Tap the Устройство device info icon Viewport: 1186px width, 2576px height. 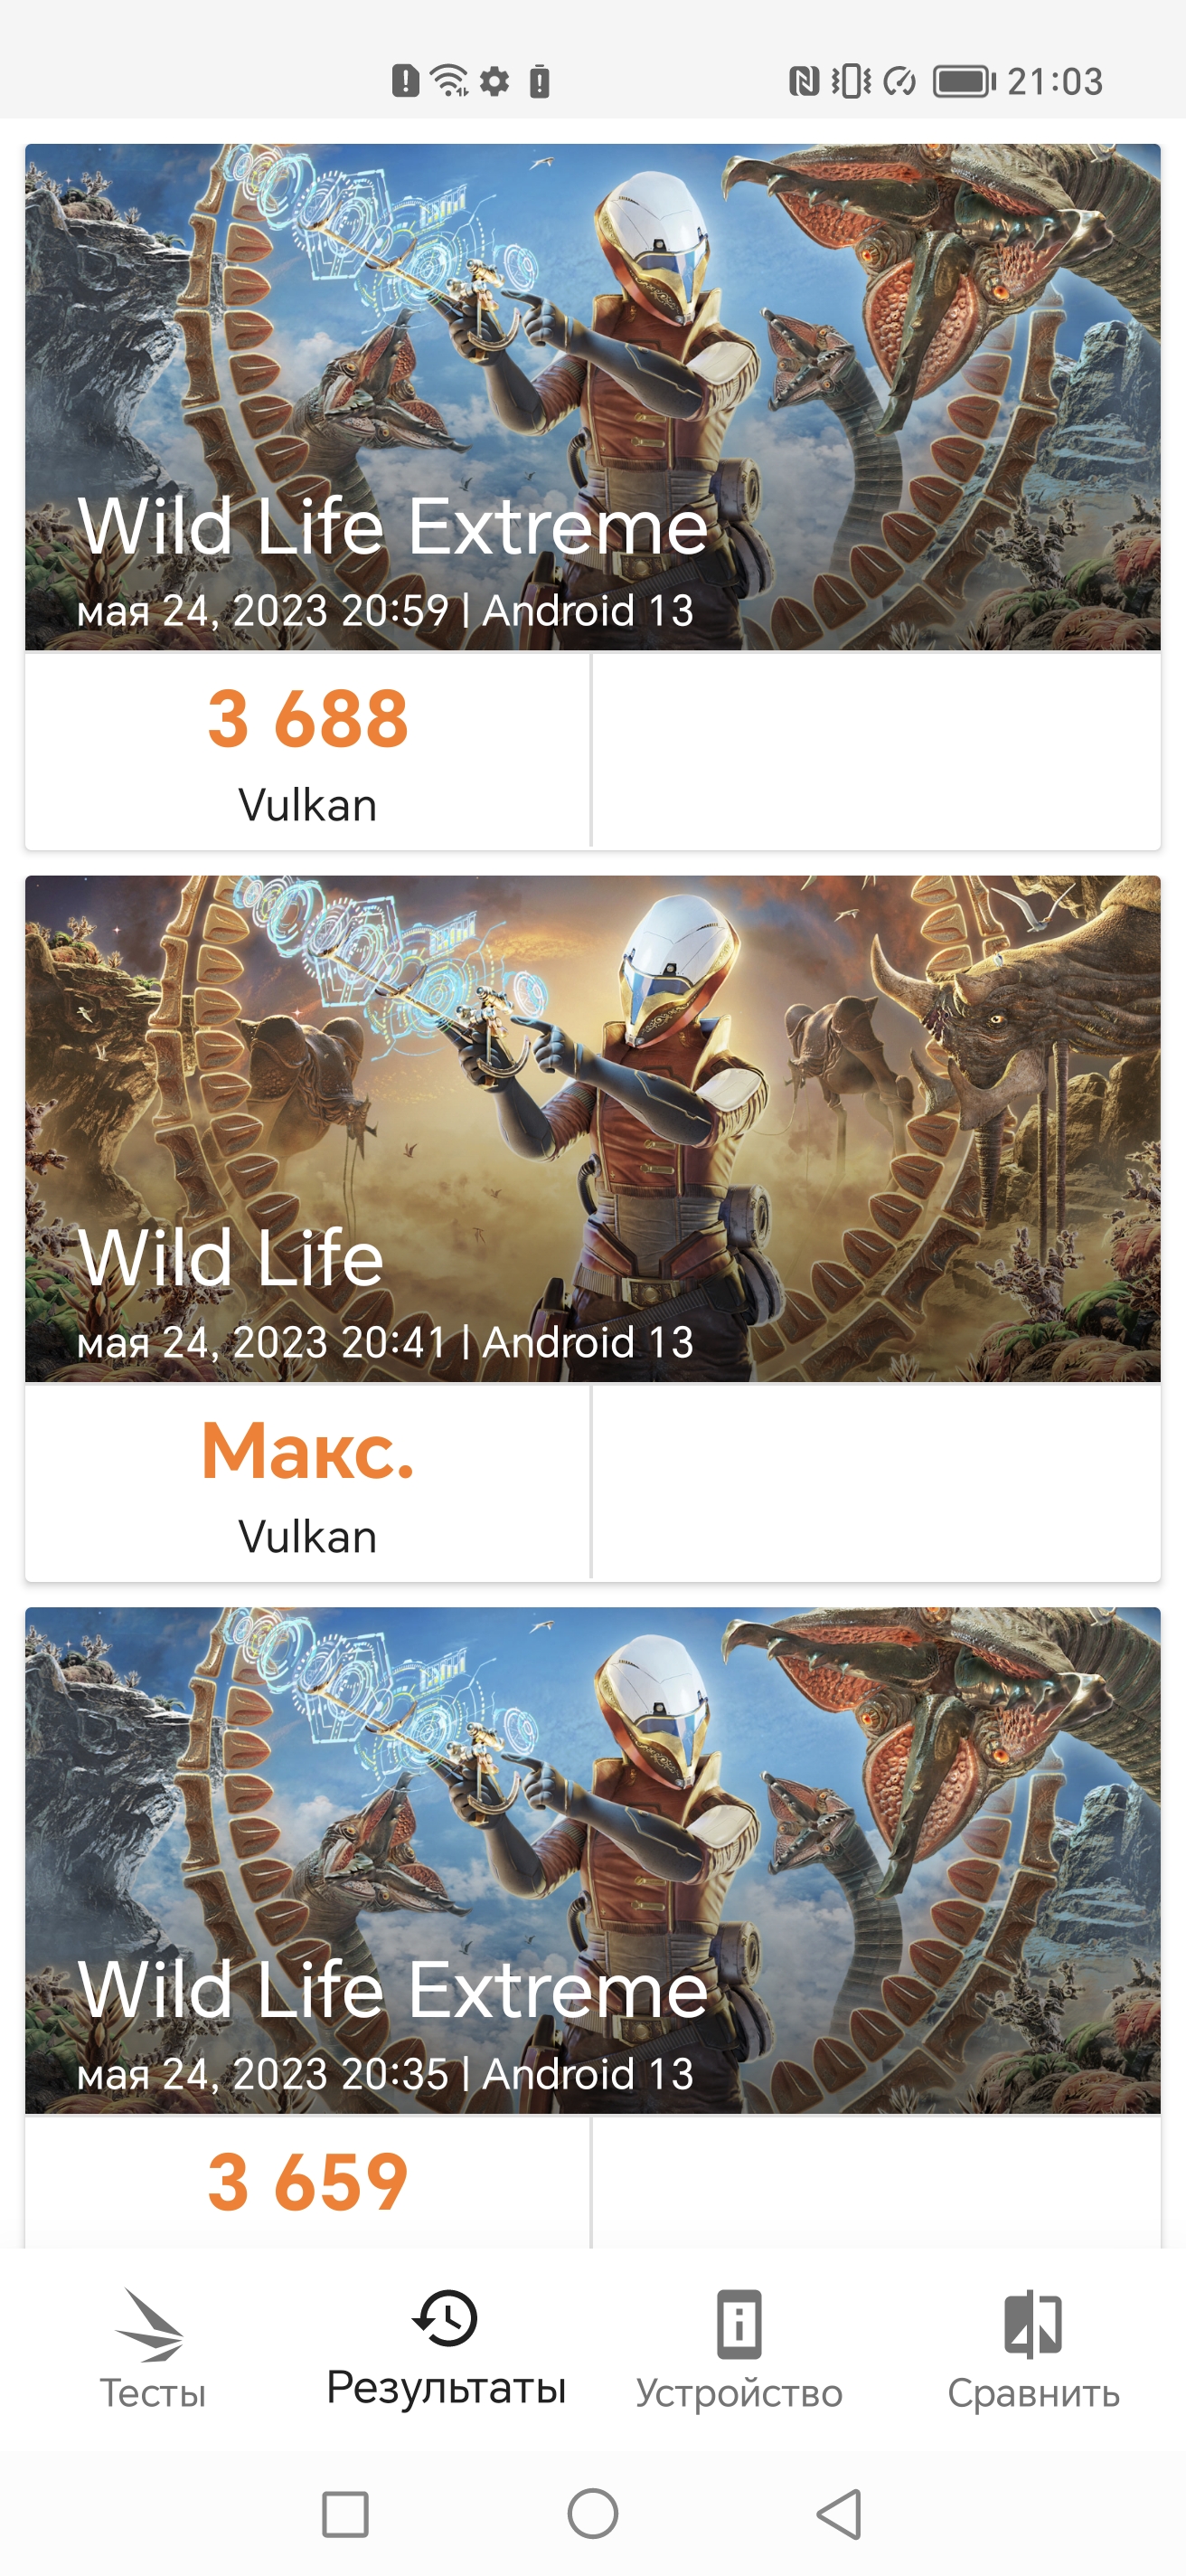[739, 2325]
